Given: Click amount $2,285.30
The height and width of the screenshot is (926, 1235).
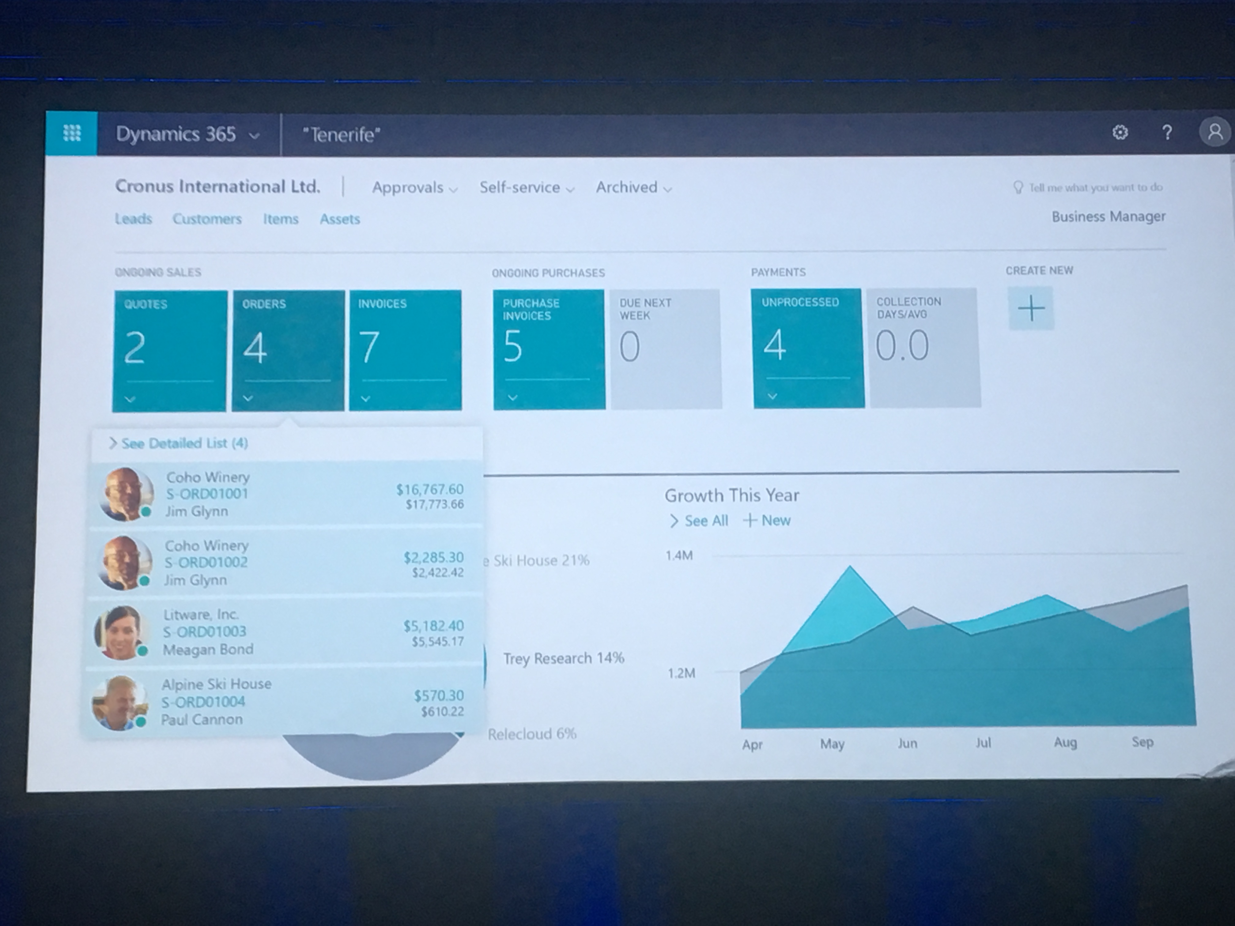Looking at the screenshot, I should [x=434, y=558].
